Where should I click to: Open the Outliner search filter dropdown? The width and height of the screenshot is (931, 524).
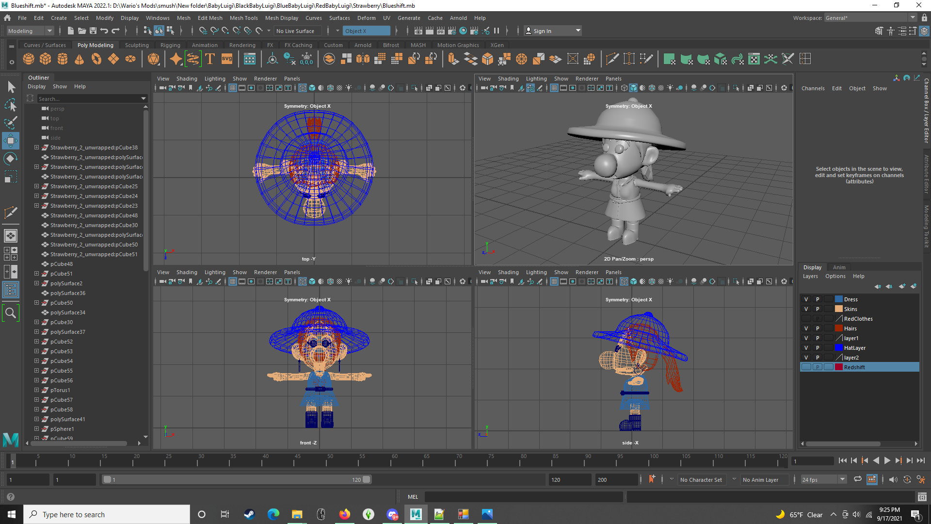coord(144,98)
